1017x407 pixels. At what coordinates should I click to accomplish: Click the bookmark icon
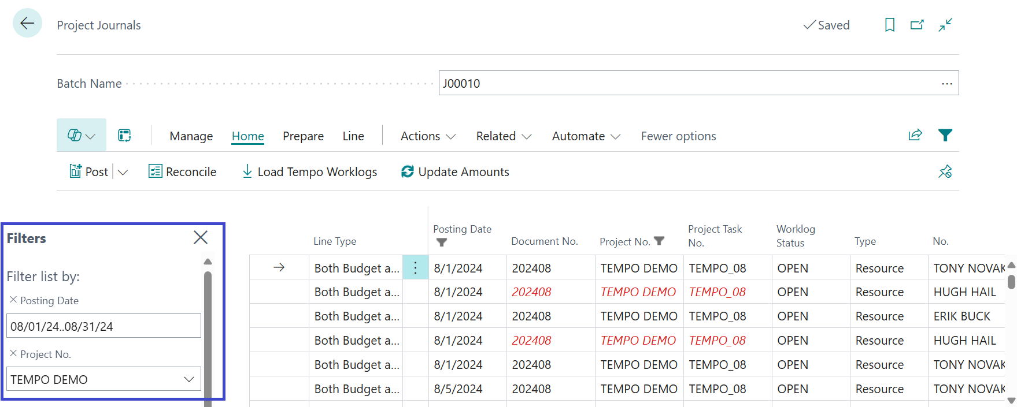[x=890, y=25]
